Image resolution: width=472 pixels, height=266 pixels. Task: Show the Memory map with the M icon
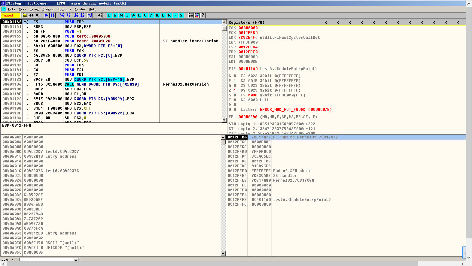(x=121, y=15)
